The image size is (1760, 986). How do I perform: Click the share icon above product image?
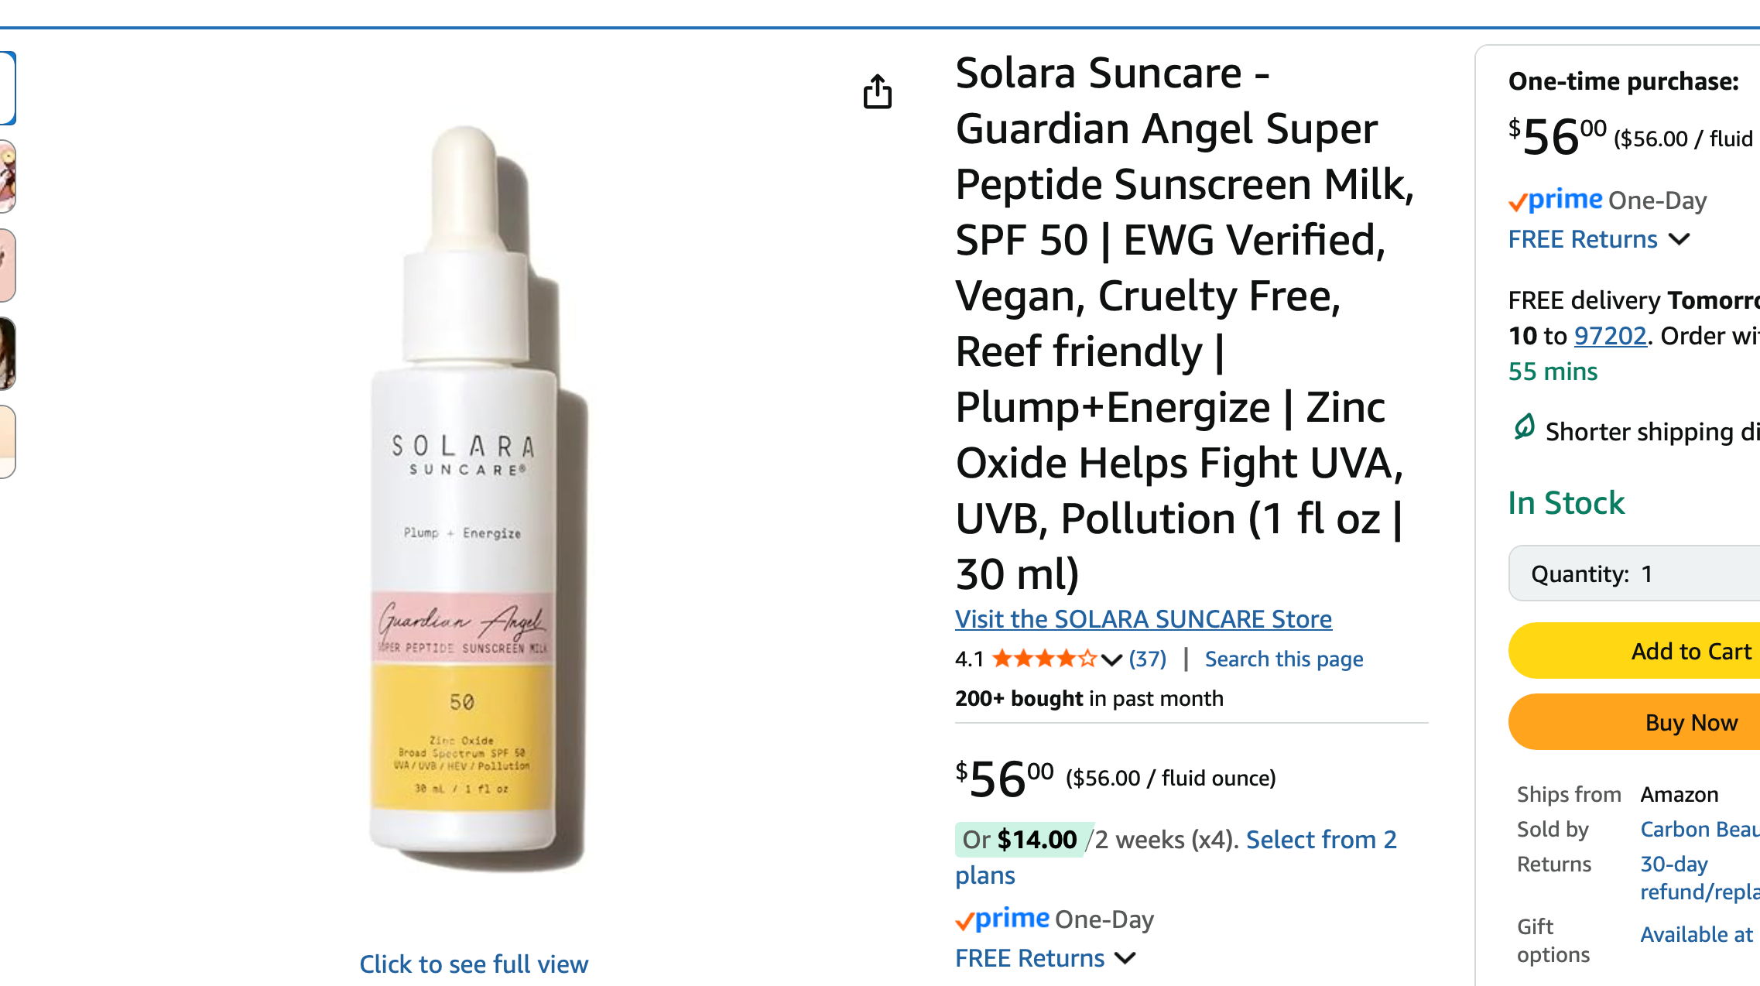[x=877, y=92]
